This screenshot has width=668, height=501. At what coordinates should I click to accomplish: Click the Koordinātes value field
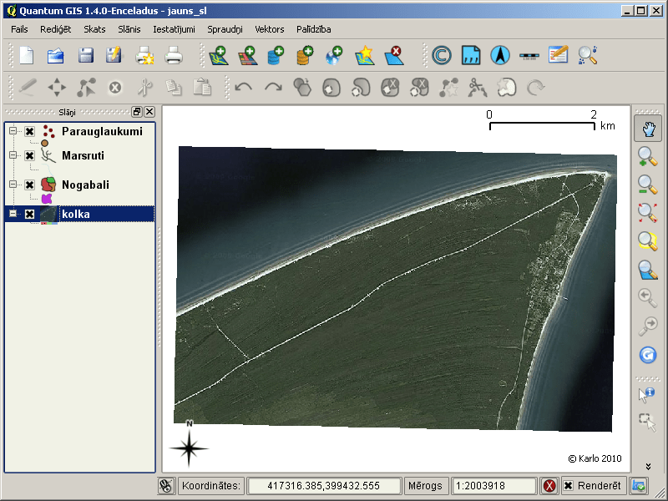pyautogui.click(x=324, y=486)
